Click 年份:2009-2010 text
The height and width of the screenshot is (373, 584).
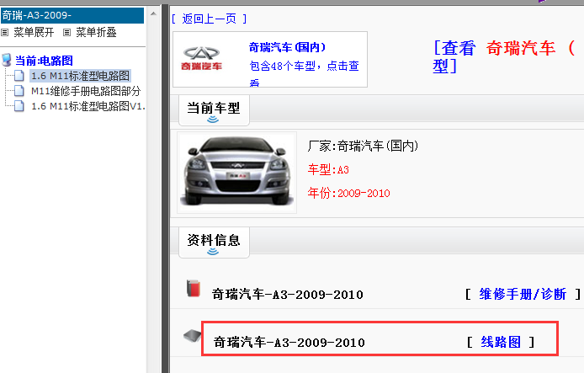pyautogui.click(x=348, y=193)
